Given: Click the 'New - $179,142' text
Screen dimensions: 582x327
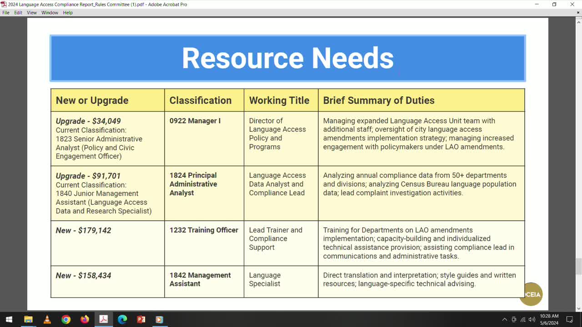Looking at the screenshot, I should pos(84,230).
